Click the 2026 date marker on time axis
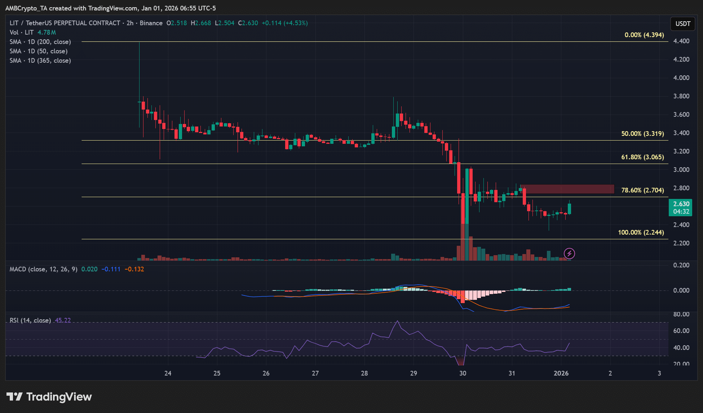Image resolution: width=703 pixels, height=413 pixels. tap(561, 373)
